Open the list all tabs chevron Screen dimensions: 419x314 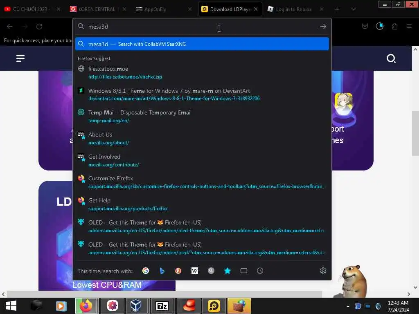(x=353, y=9)
